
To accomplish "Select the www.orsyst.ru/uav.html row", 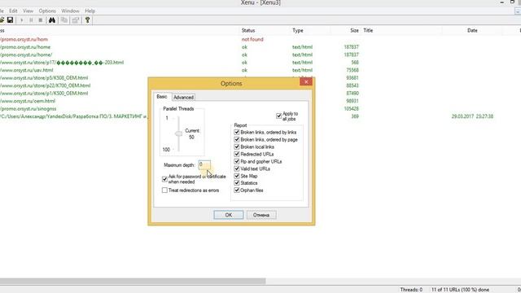I will (27, 70).
